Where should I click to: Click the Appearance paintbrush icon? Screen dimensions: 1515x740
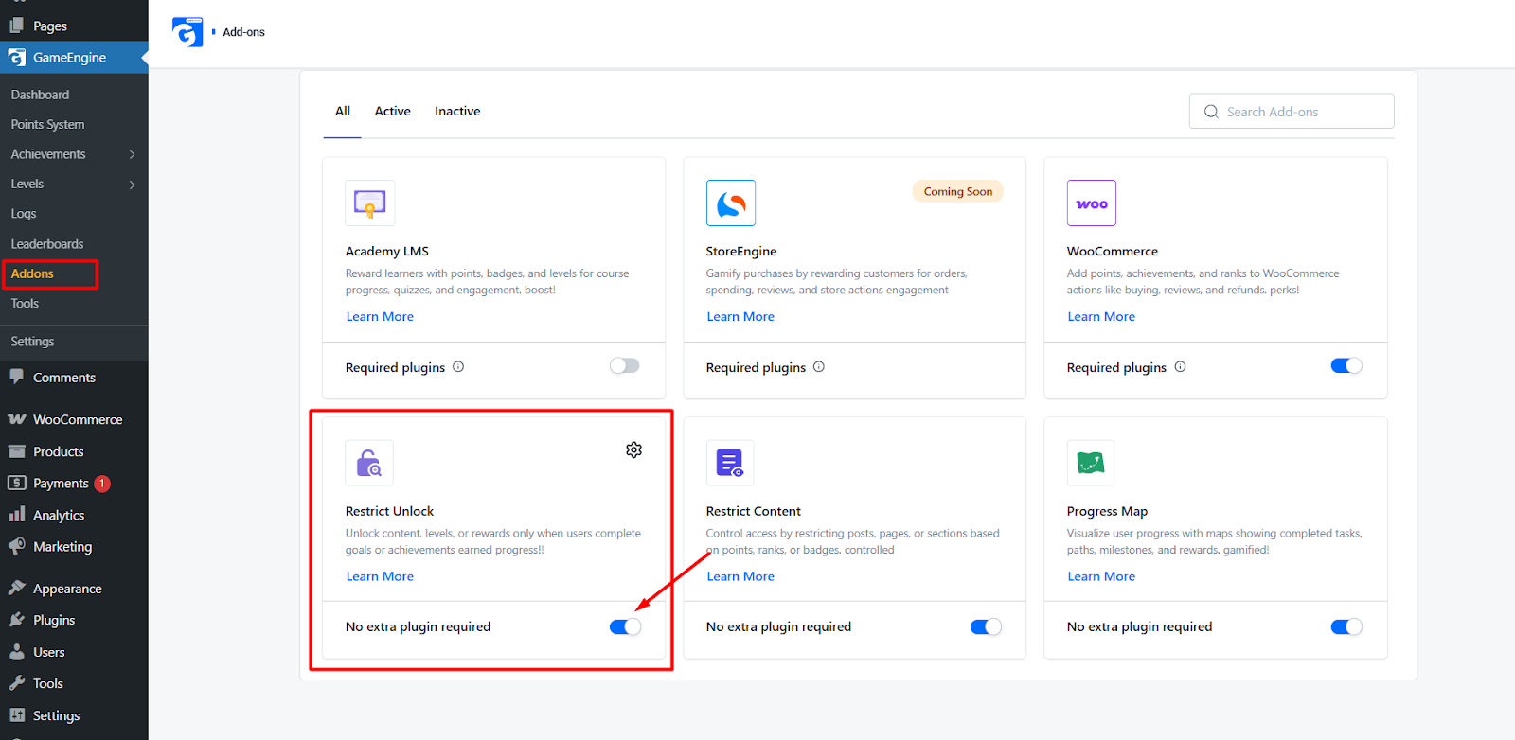point(17,588)
